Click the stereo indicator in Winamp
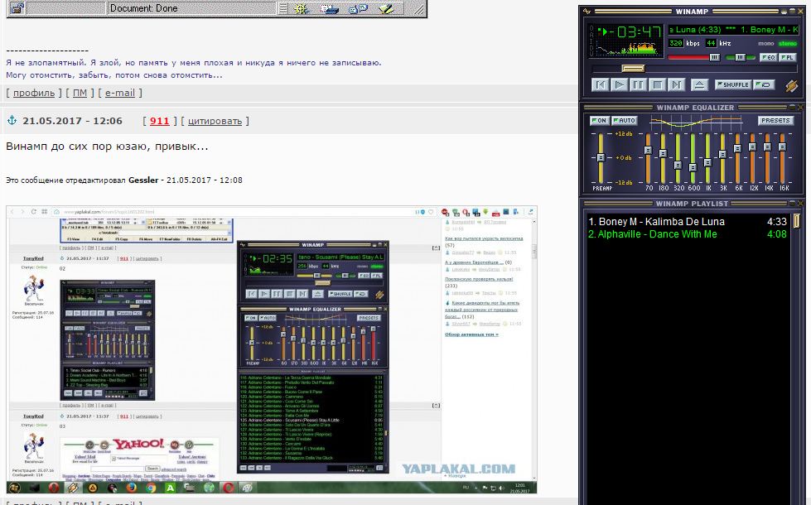811x505 pixels. (787, 43)
